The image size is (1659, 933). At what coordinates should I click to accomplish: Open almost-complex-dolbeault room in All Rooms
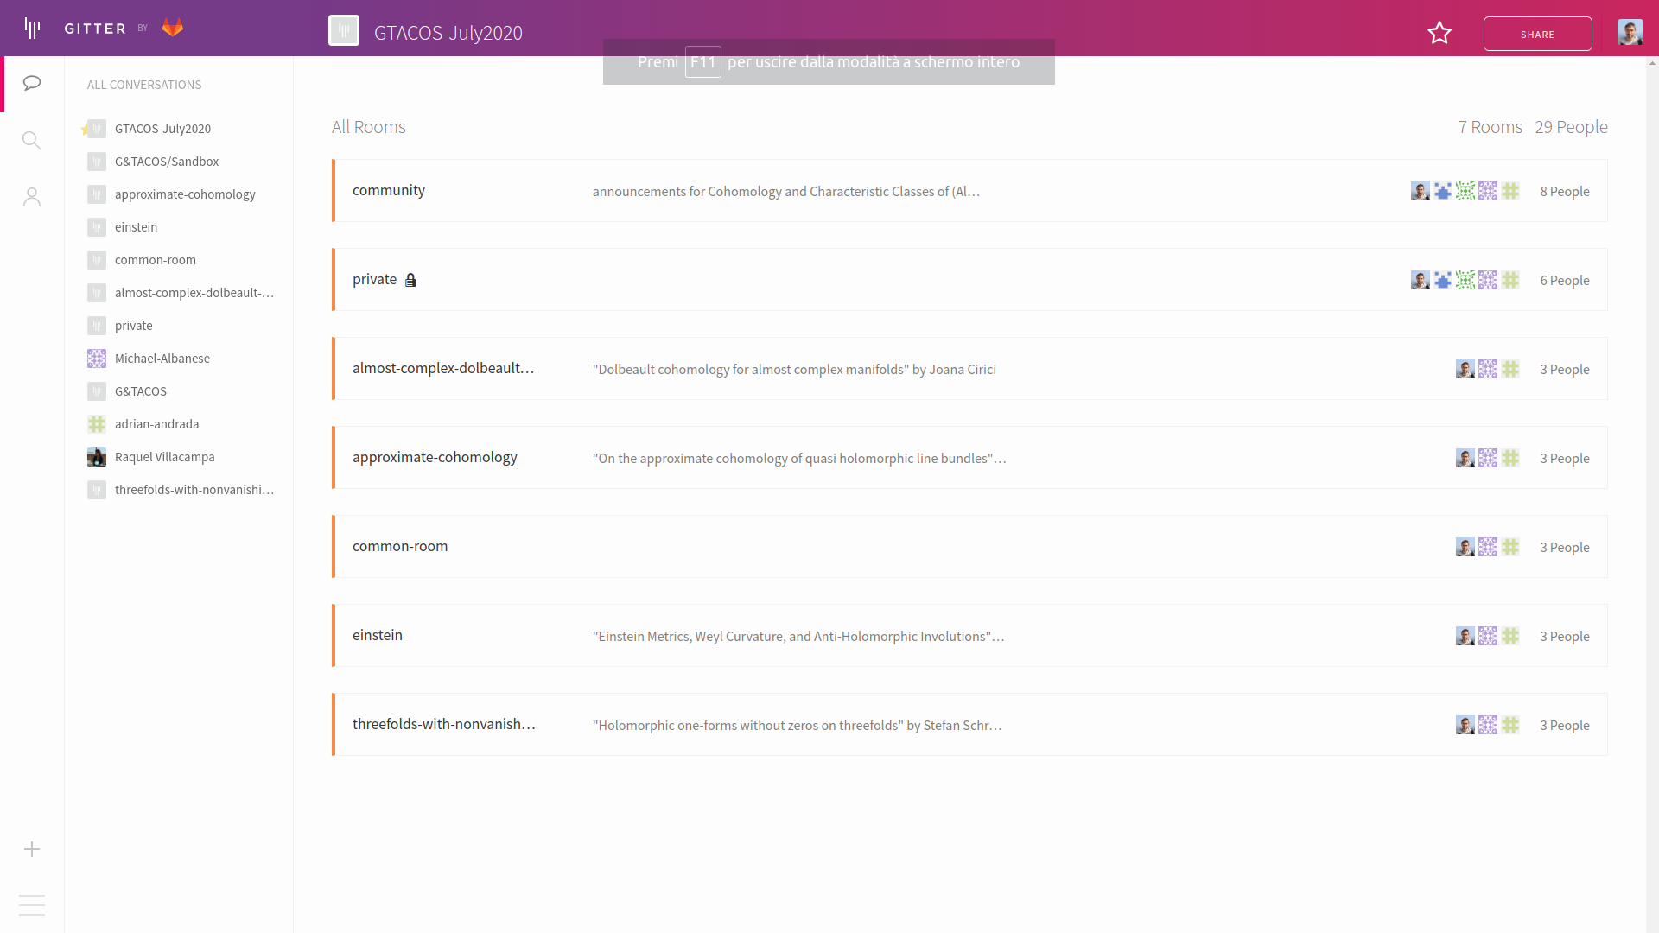(969, 369)
